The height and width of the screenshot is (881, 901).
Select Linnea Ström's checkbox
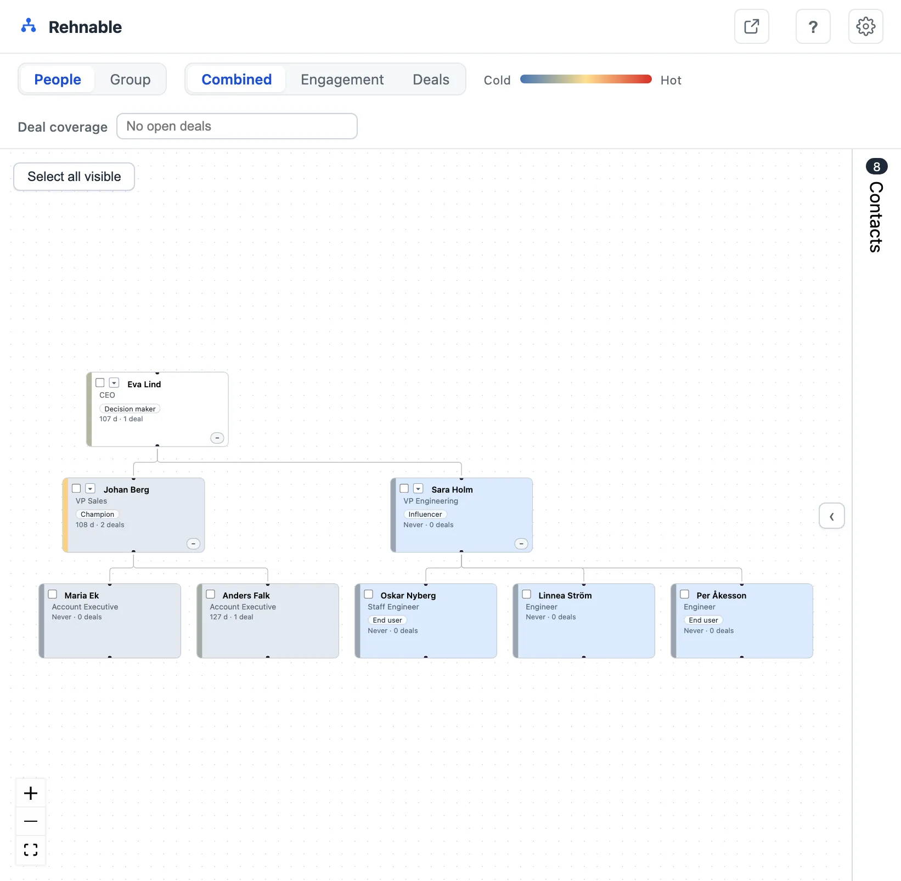point(527,594)
